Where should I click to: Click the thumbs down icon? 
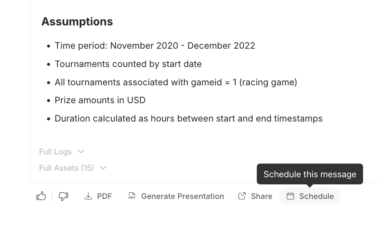(x=63, y=196)
